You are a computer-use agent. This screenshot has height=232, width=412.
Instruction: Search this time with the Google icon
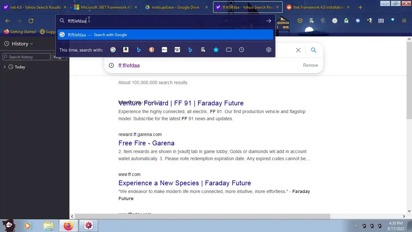(x=113, y=50)
